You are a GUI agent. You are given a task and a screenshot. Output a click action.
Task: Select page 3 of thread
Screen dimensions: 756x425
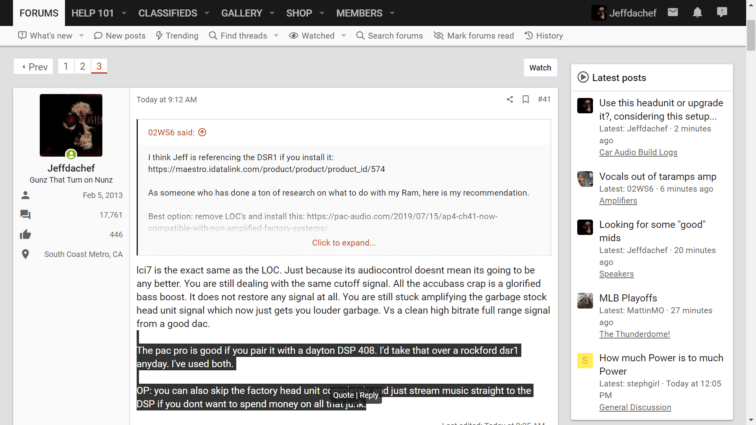(99, 66)
